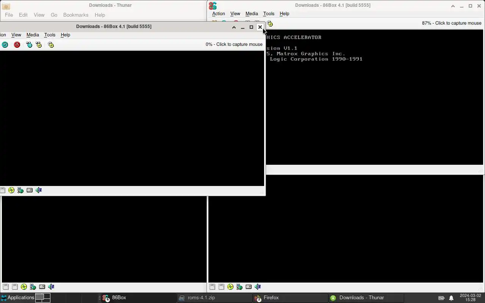This screenshot has height=303, width=485.
Task: Click '87% - Click to capture mouse' status text
Action: (452, 23)
